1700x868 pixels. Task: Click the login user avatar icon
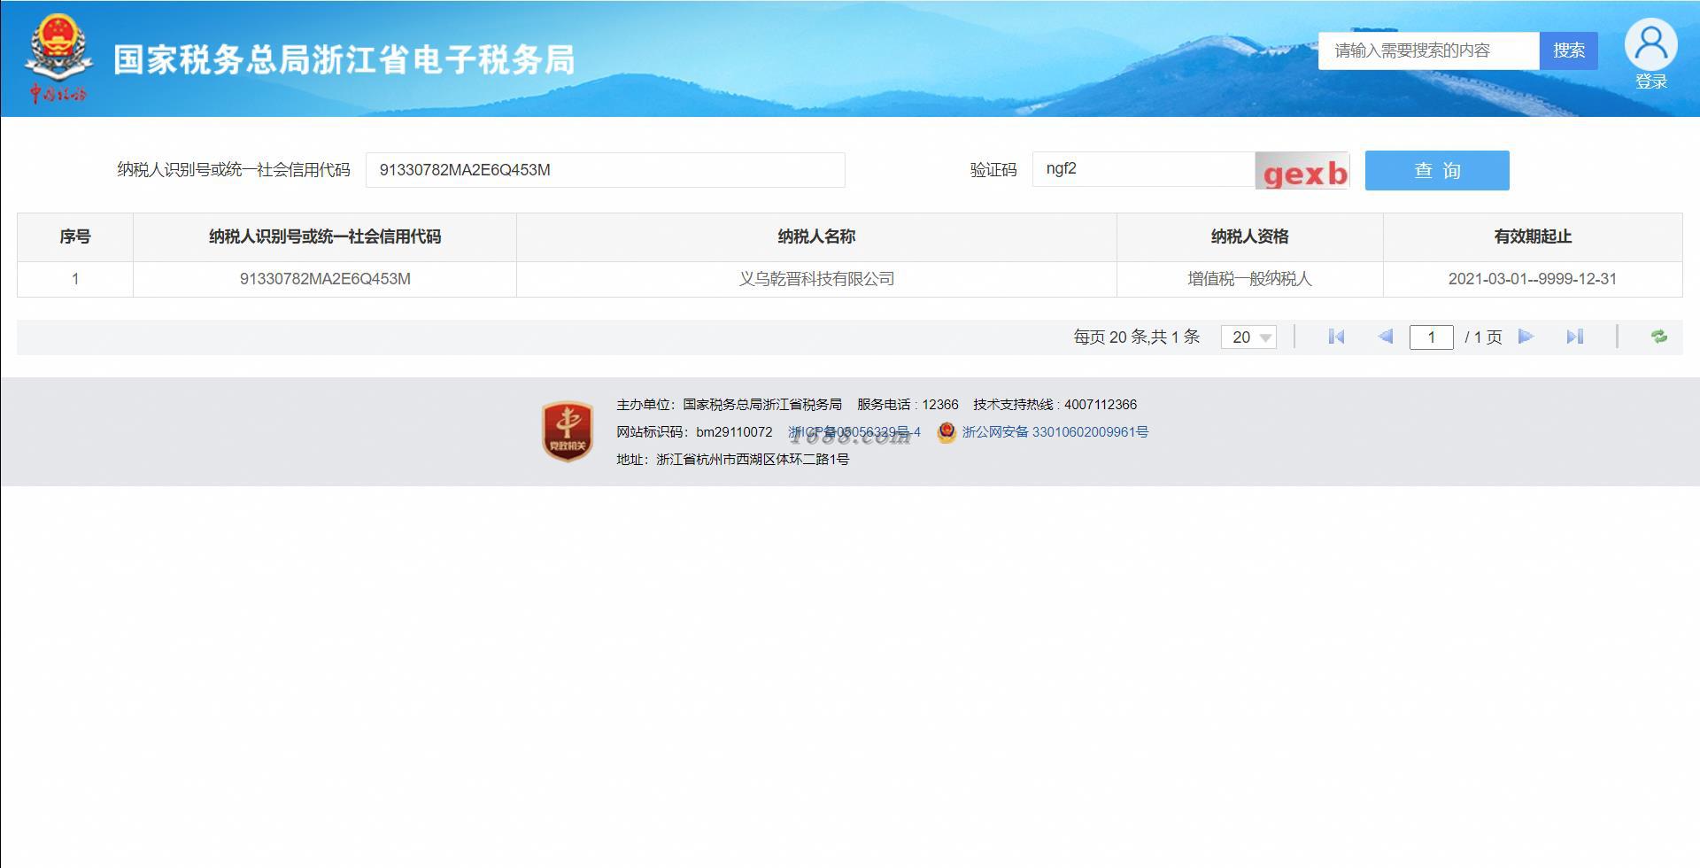click(1650, 43)
